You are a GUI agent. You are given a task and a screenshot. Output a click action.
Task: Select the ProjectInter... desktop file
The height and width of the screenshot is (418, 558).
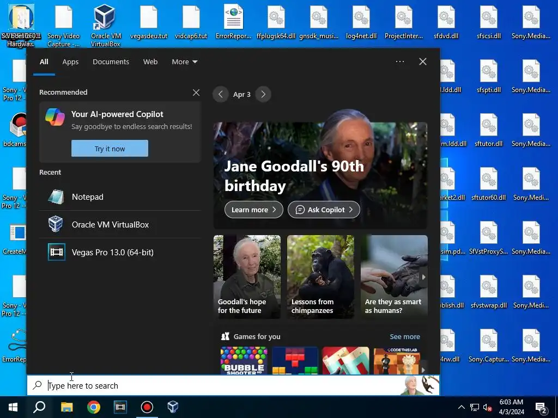(404, 22)
